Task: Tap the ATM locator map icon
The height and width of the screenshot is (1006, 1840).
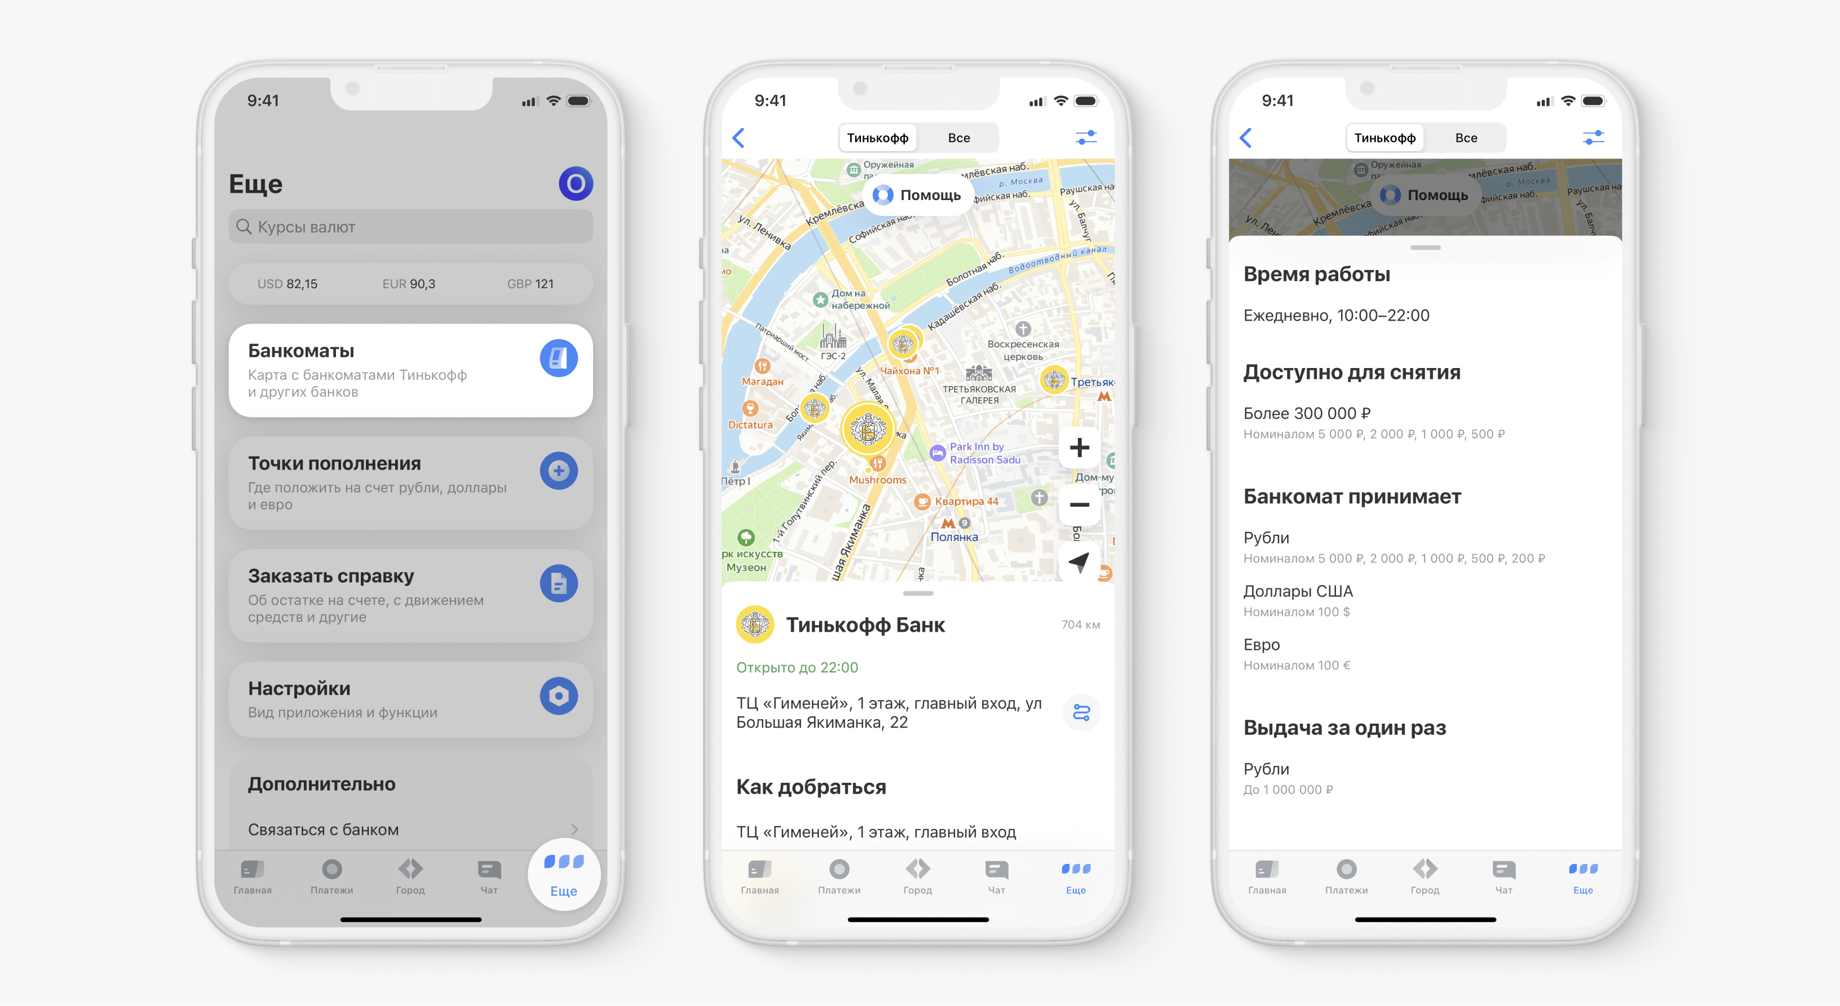Action: pos(560,361)
